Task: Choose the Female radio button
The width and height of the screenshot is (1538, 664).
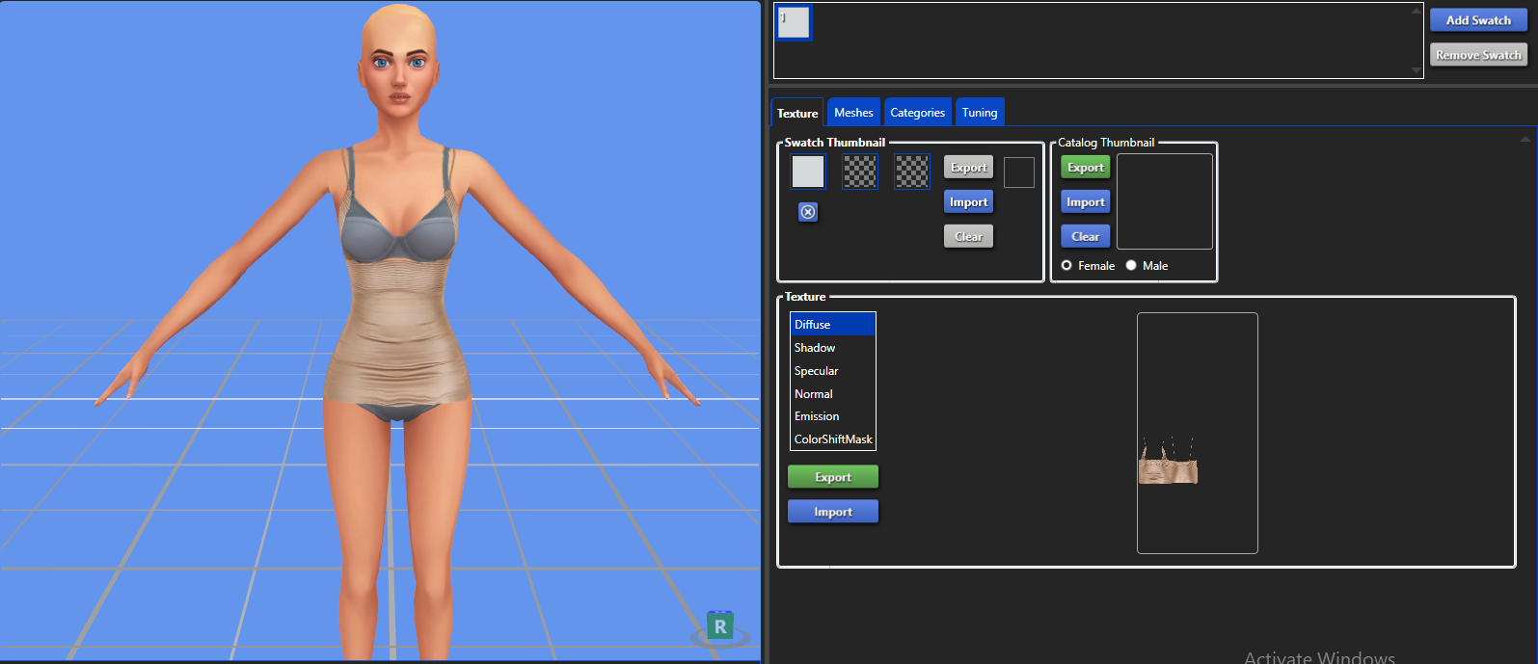Action: click(x=1066, y=266)
